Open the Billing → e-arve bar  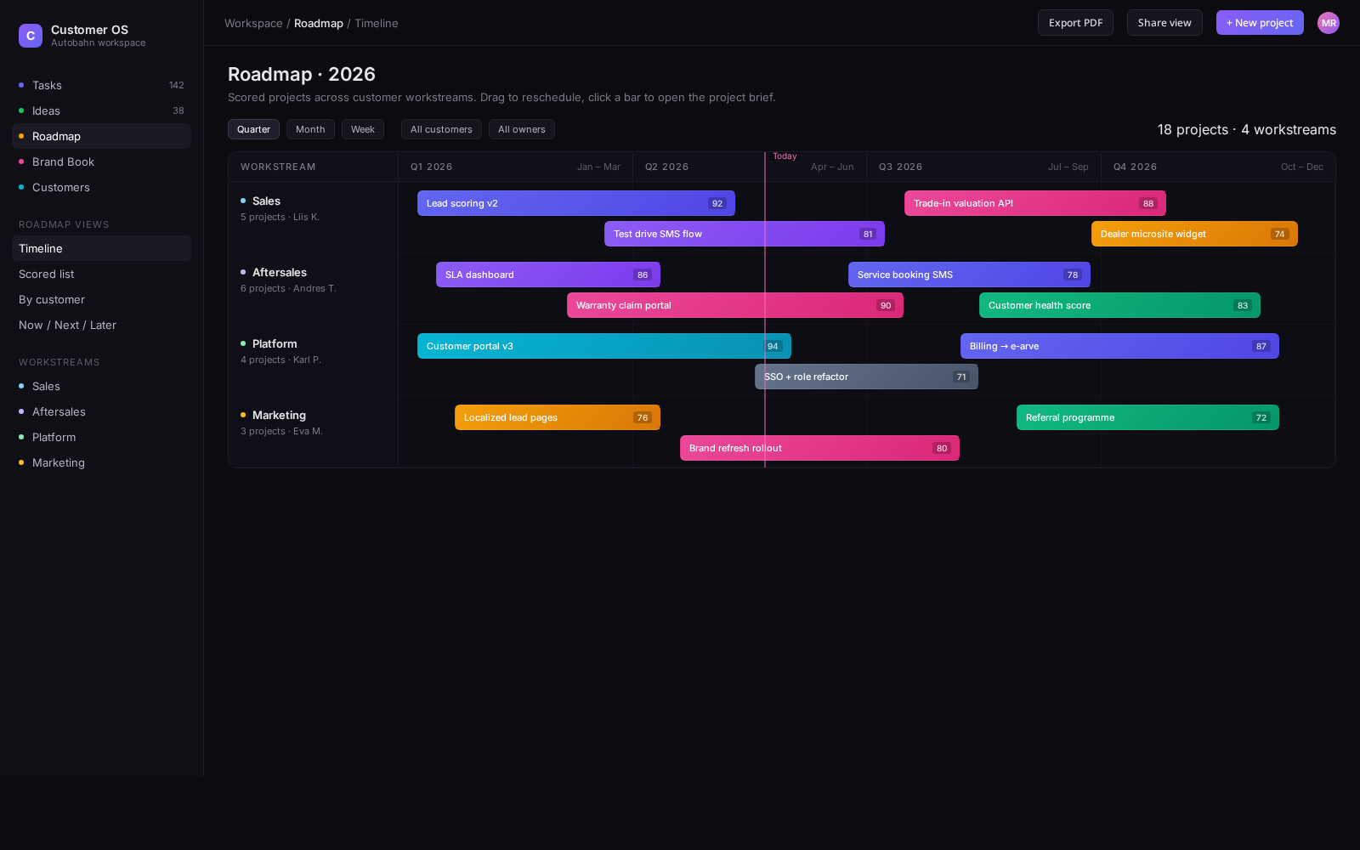click(x=1119, y=346)
